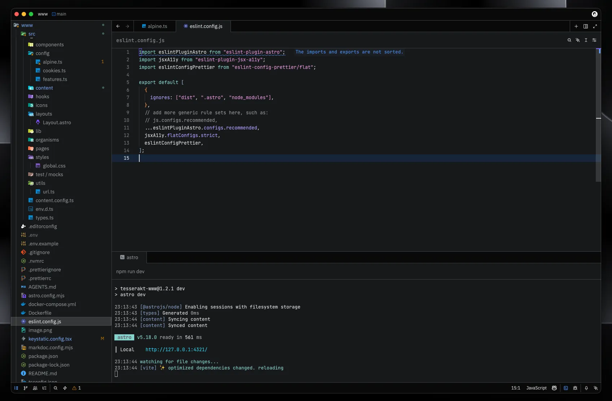Viewport: 612px width, 401px height.
Task: Click the 15:1 cursor position
Action: pos(516,388)
